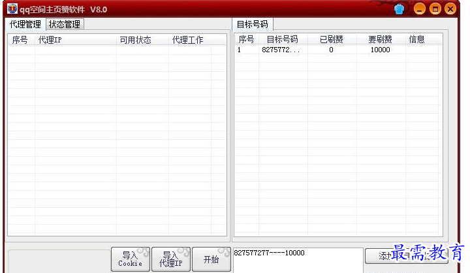Switch to the 状态管理 tab
This screenshot has width=470, height=273.
[65, 24]
